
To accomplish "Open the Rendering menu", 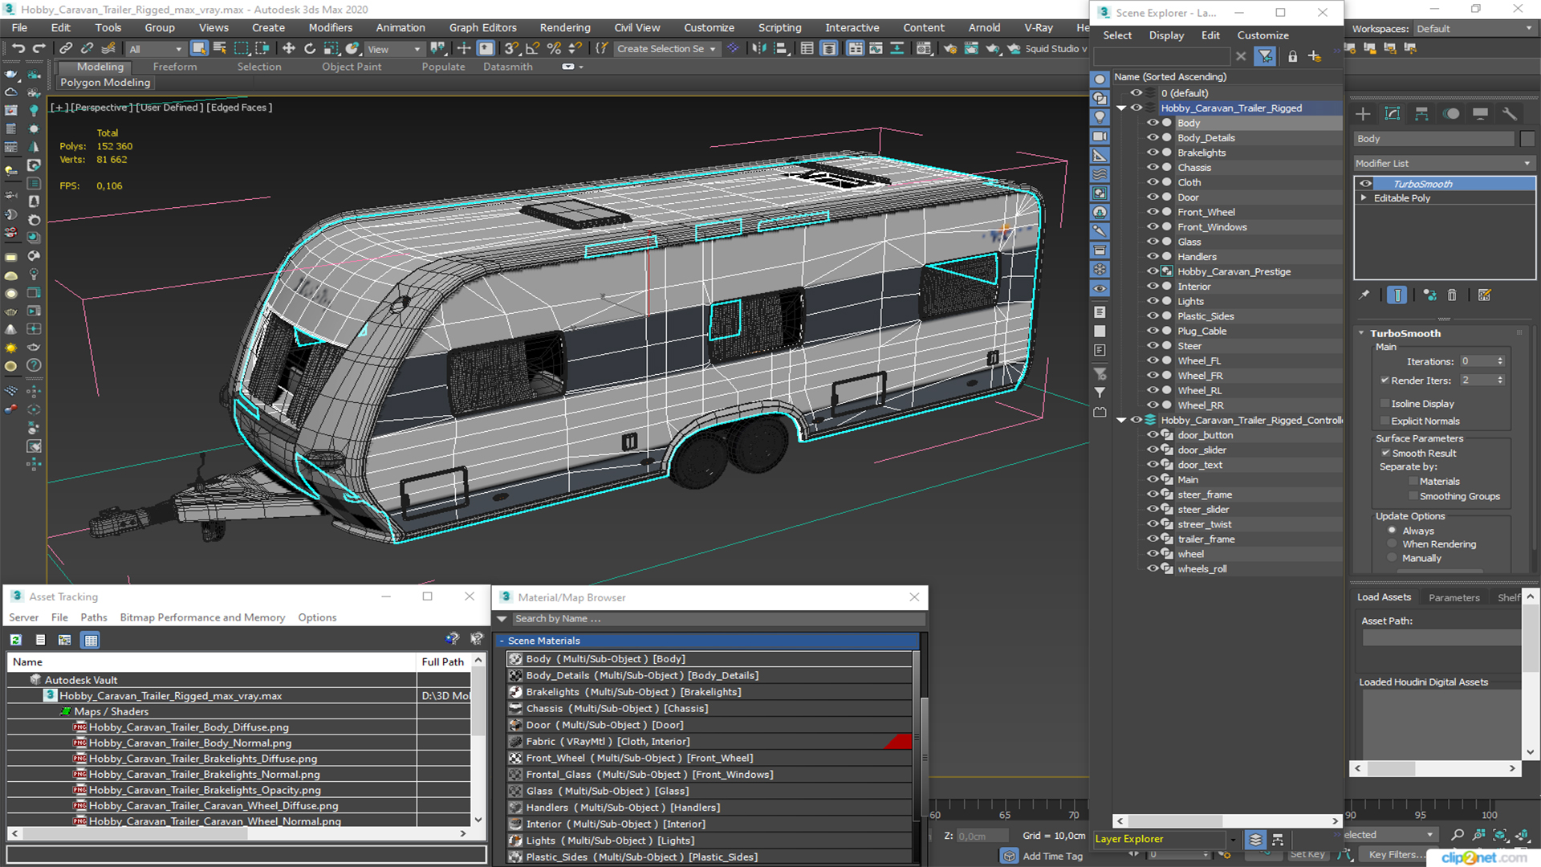I will pyautogui.click(x=565, y=27).
